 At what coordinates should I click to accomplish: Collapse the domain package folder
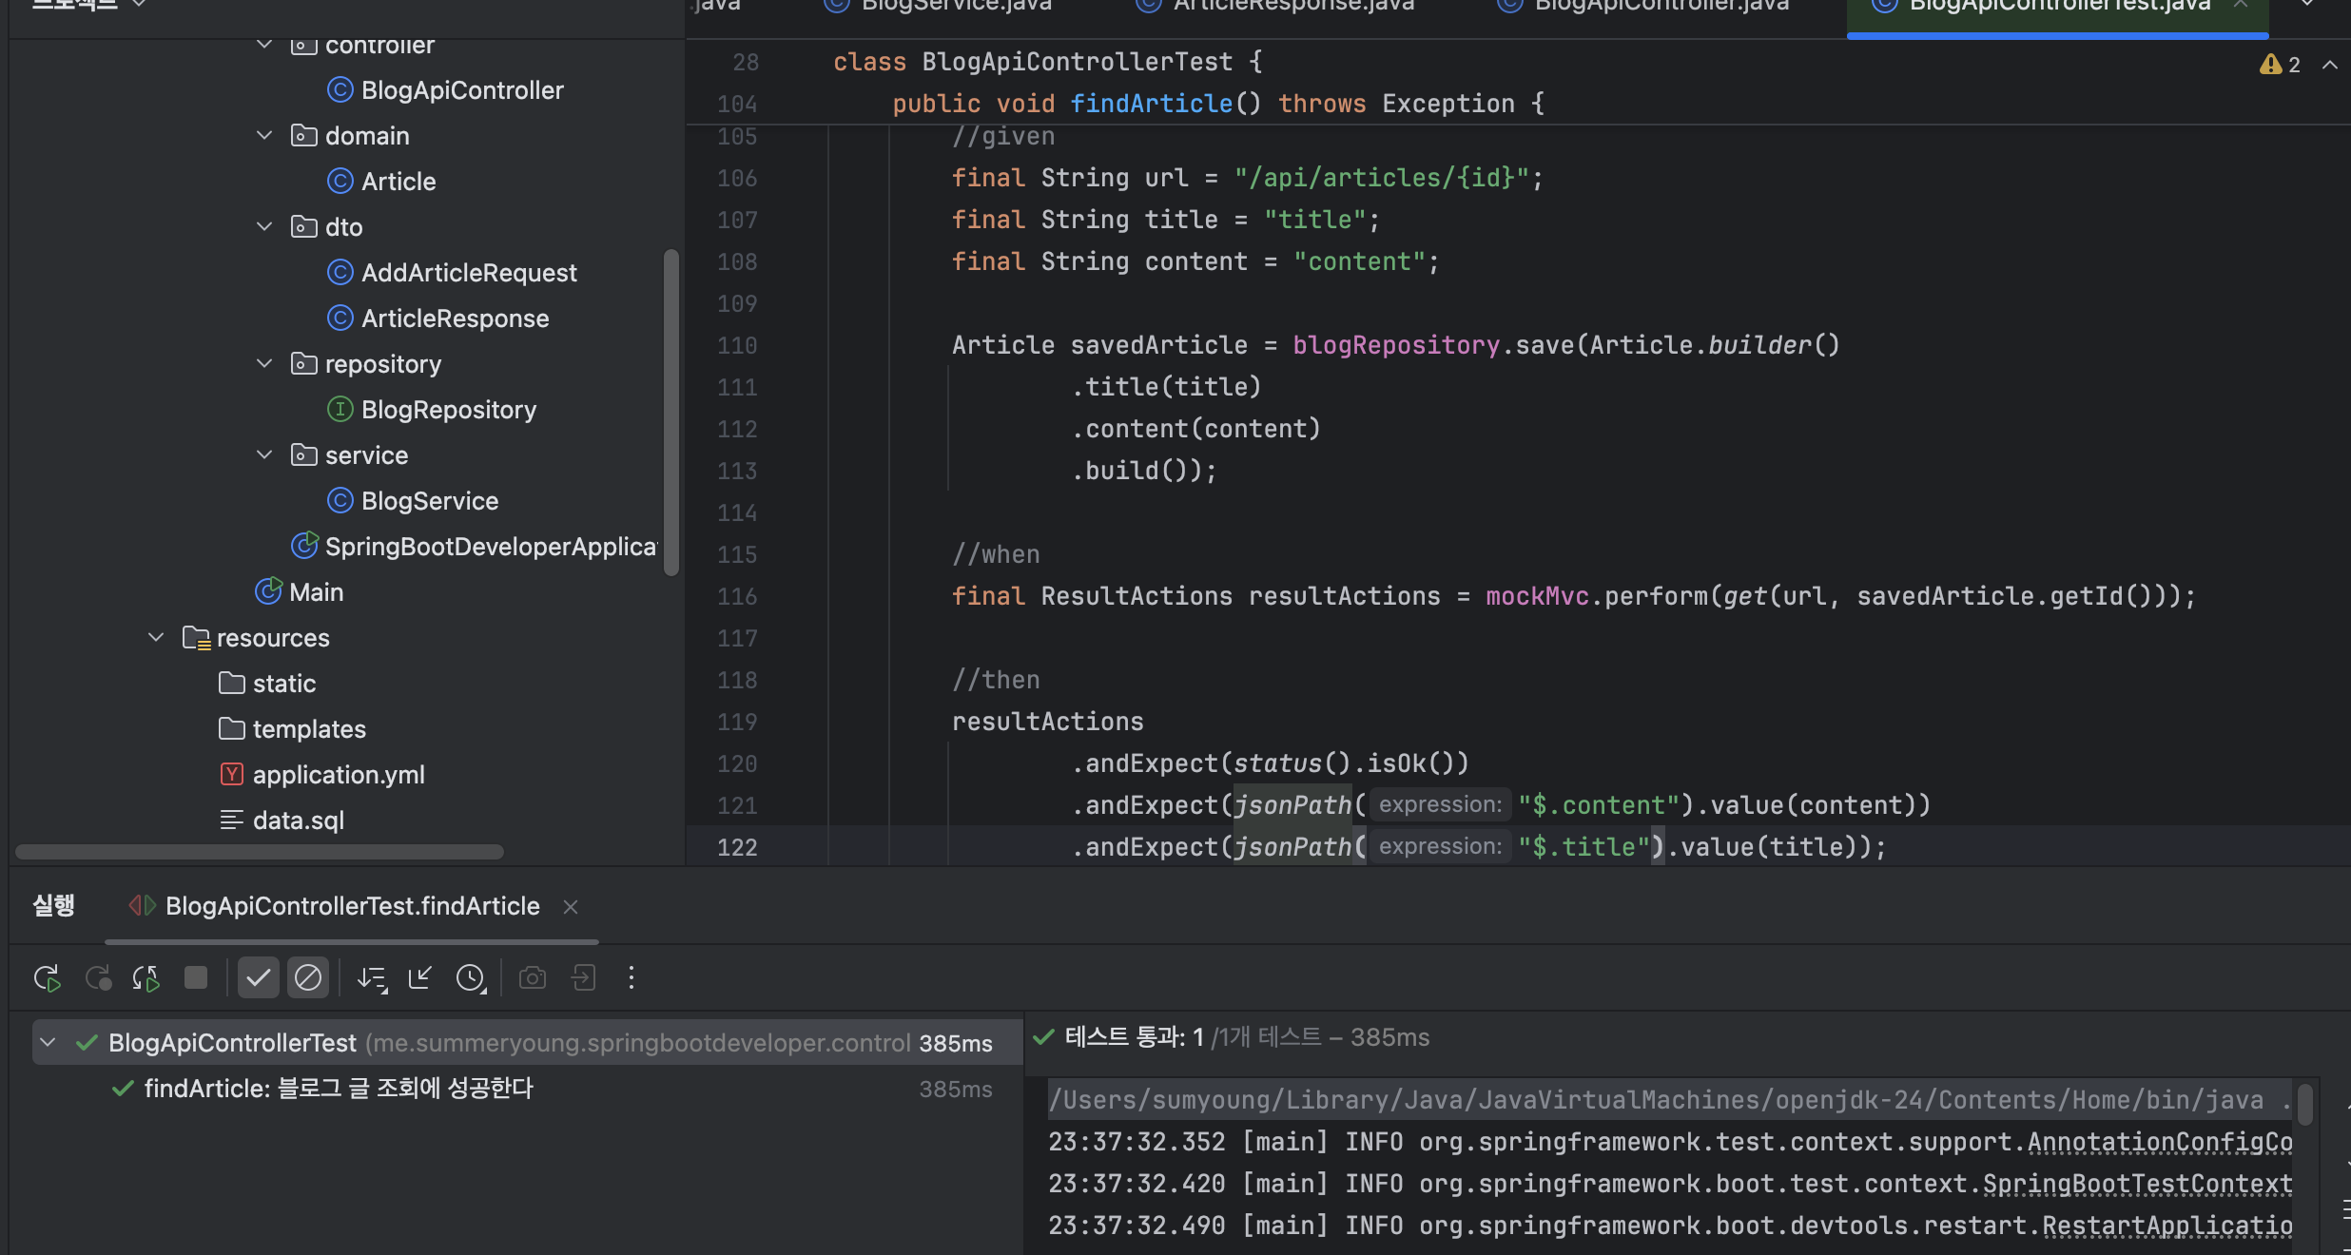coord(264,136)
